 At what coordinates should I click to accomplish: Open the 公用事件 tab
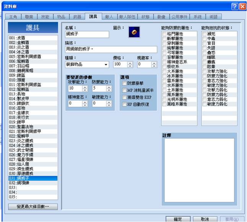(180, 17)
